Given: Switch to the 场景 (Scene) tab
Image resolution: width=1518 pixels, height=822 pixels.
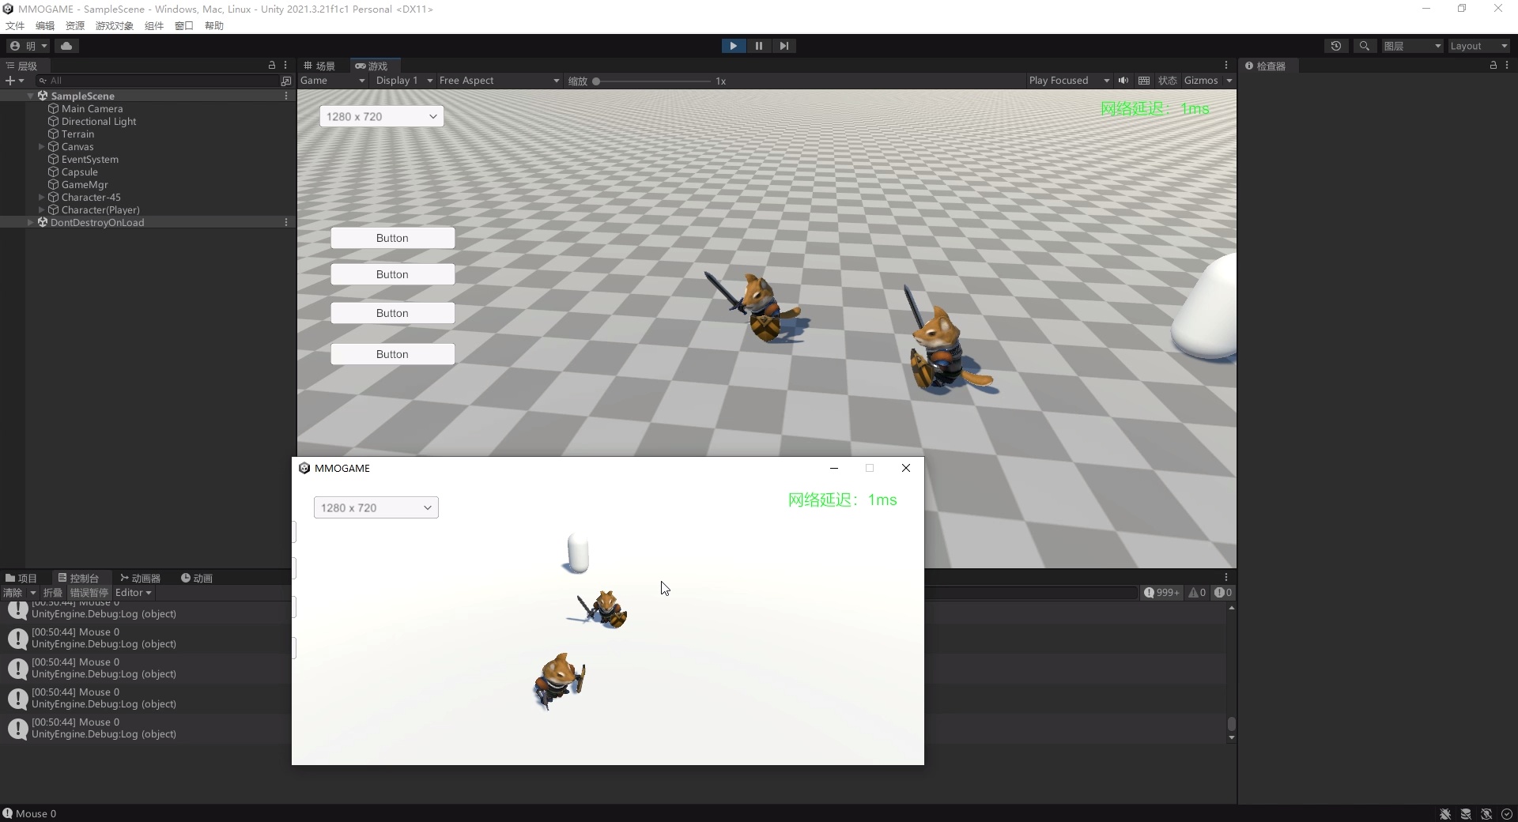Looking at the screenshot, I should pos(319,66).
